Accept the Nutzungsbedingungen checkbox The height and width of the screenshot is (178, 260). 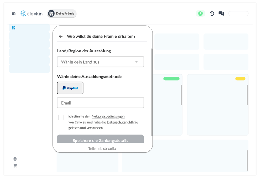pos(61,117)
